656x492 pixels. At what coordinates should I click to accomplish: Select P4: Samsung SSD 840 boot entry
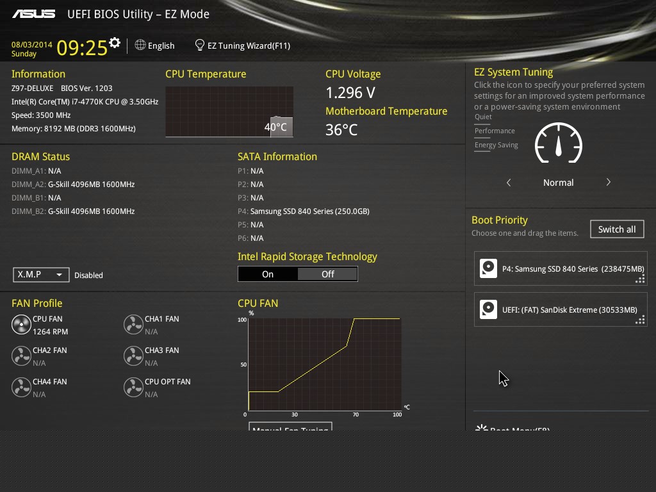pos(561,268)
